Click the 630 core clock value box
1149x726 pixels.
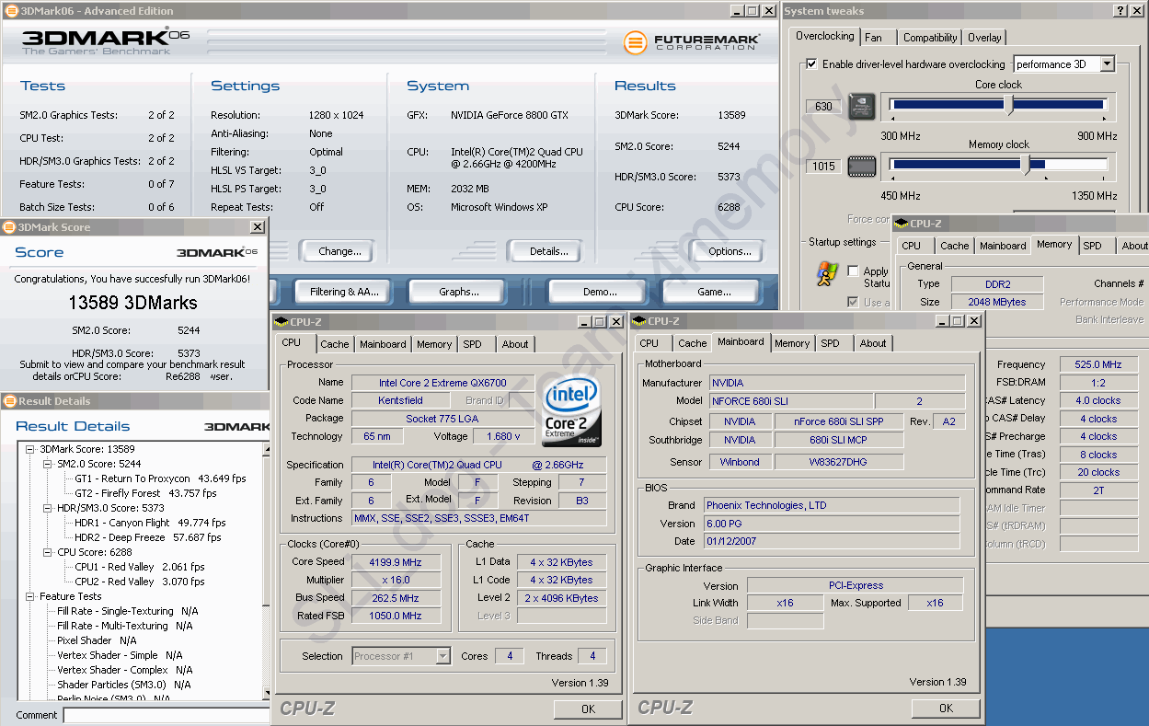pyautogui.click(x=823, y=107)
